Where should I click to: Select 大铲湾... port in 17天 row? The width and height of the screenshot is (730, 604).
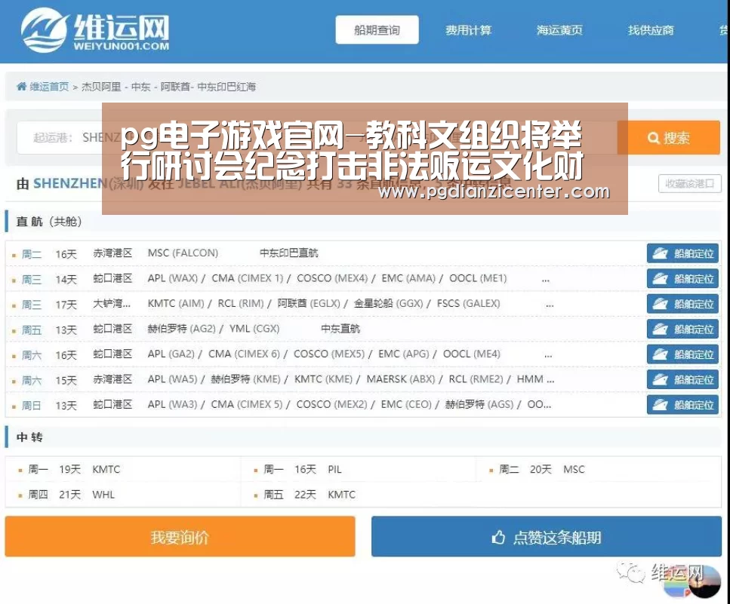pyautogui.click(x=112, y=304)
